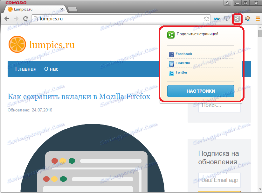Click the lumpics.ru orange logo
262x193 pixels.
coord(17,44)
